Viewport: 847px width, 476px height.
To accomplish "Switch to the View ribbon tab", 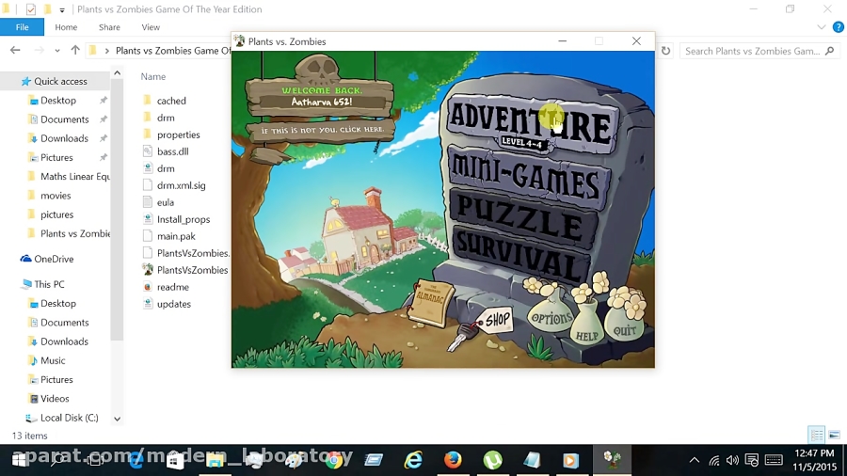I will pyautogui.click(x=151, y=27).
